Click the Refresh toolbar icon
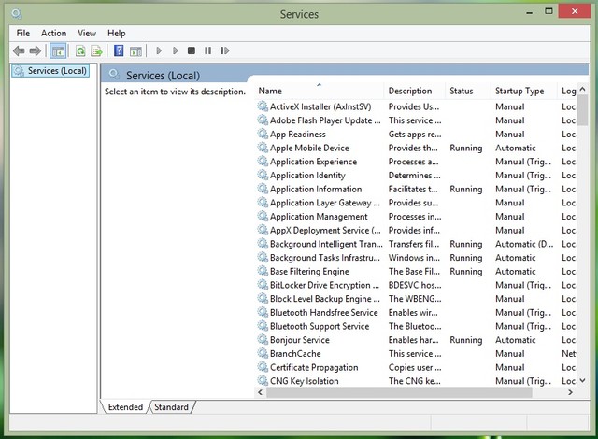The height and width of the screenshot is (439, 598). coord(80,50)
